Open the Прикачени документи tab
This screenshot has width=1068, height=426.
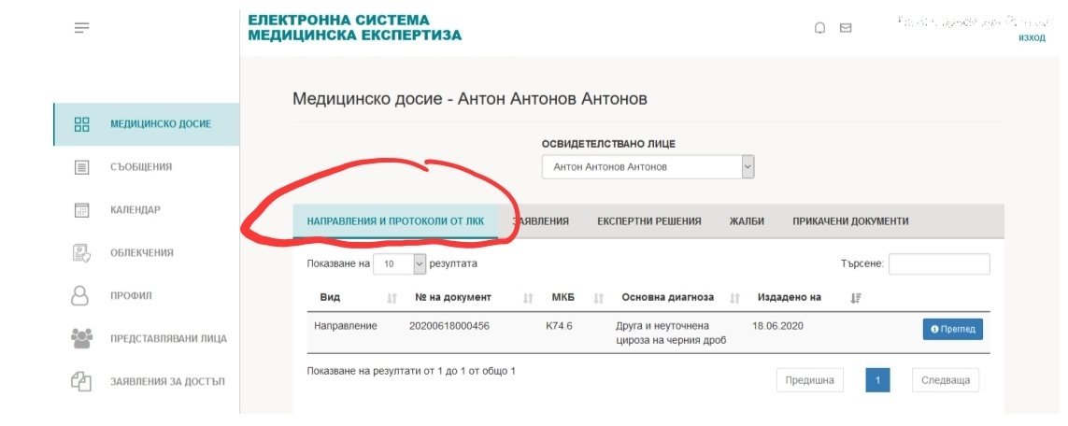(x=850, y=221)
